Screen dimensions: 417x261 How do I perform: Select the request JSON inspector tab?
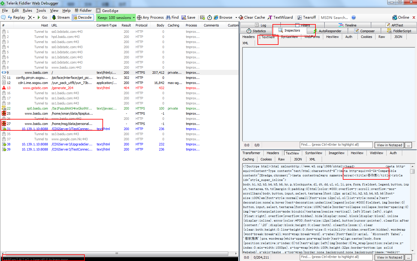point(398,37)
